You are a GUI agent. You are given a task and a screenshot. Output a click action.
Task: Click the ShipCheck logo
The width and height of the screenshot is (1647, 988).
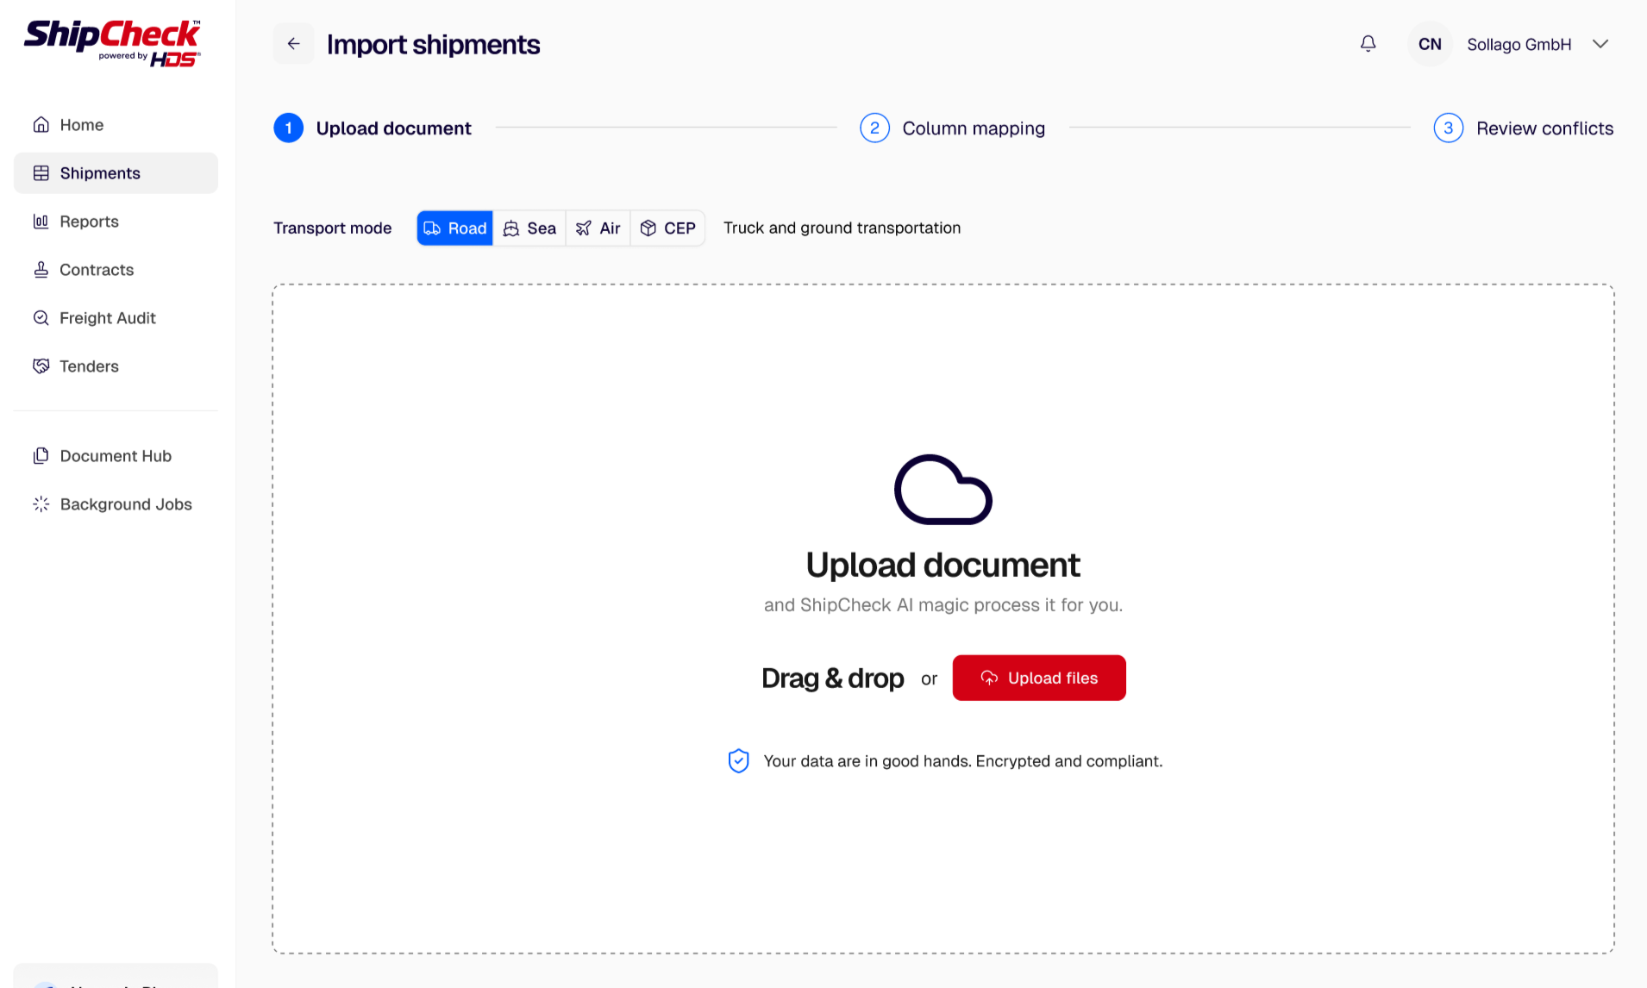[112, 42]
